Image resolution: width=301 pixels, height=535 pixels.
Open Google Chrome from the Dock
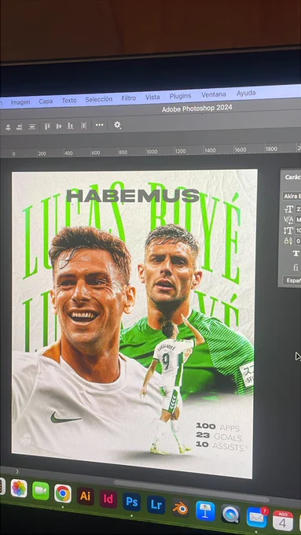[63, 493]
